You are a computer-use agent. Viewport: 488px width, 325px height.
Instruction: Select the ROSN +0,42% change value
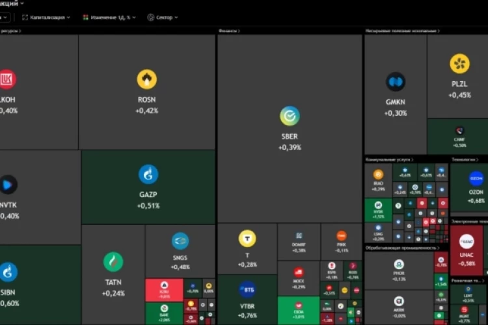[x=147, y=110]
